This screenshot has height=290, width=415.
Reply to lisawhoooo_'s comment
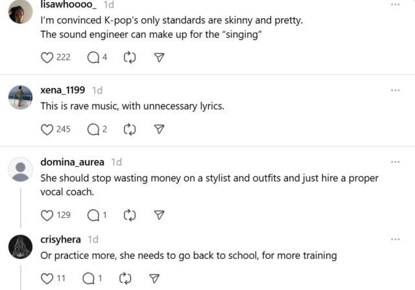(x=93, y=57)
